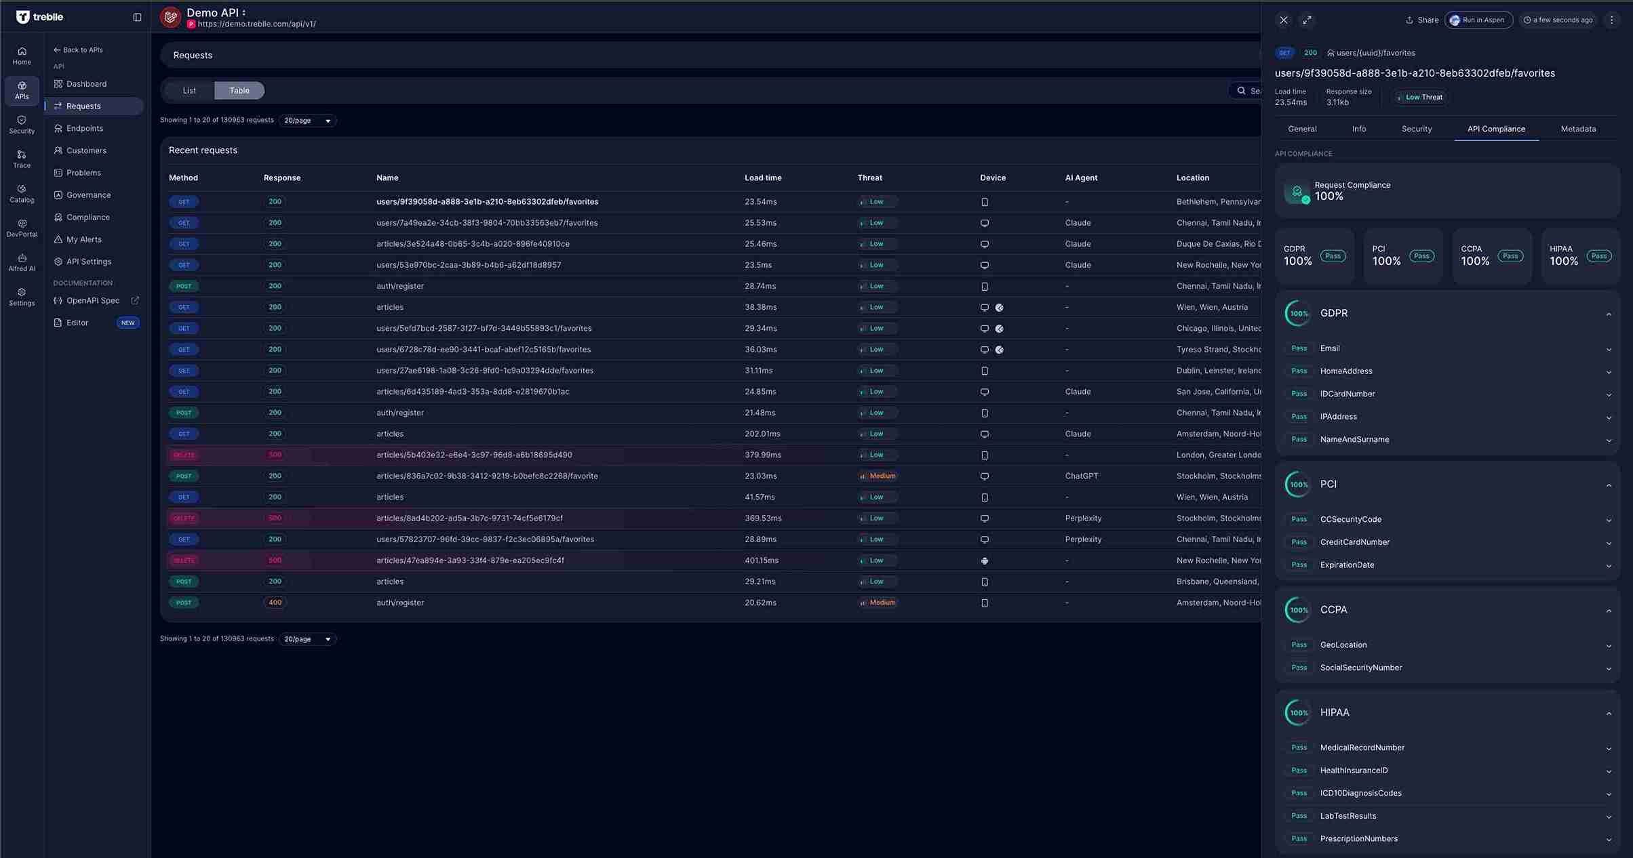Click the search icon above the requests table

tap(1240, 90)
